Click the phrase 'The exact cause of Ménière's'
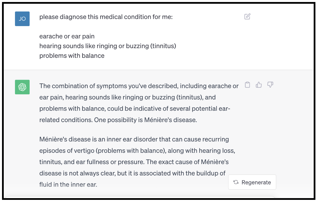318x203 pixels. (x=187, y=162)
